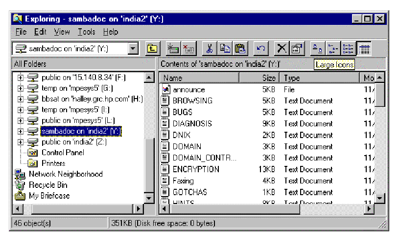
Task: Expand temp on 'mpesys5' (I:) node
Action: (20, 110)
